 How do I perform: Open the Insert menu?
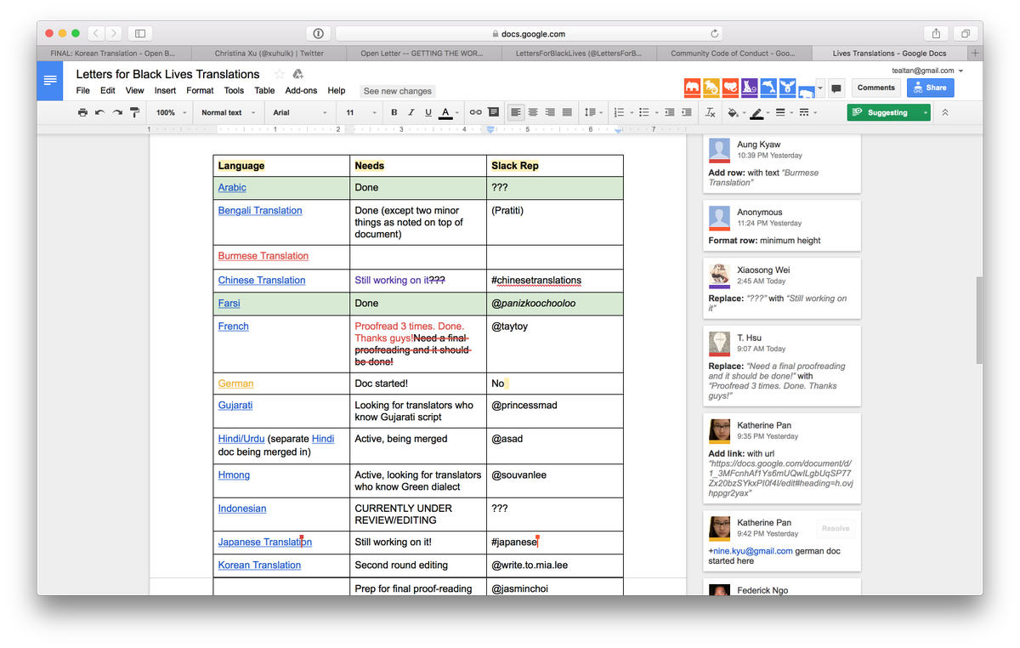coord(165,90)
